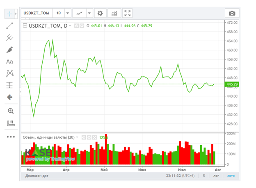256x188 pixels.
Task: Open the XABCD pattern tool
Action: tap(9, 73)
